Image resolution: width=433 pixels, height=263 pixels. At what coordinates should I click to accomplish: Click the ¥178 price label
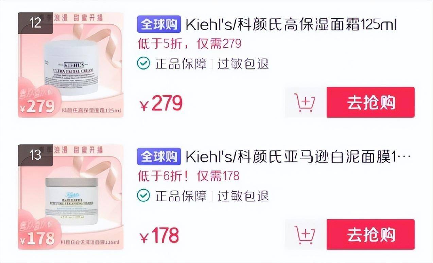159,236
